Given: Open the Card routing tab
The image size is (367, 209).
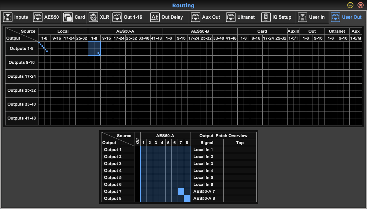Looking at the screenshot, I should point(74,17).
